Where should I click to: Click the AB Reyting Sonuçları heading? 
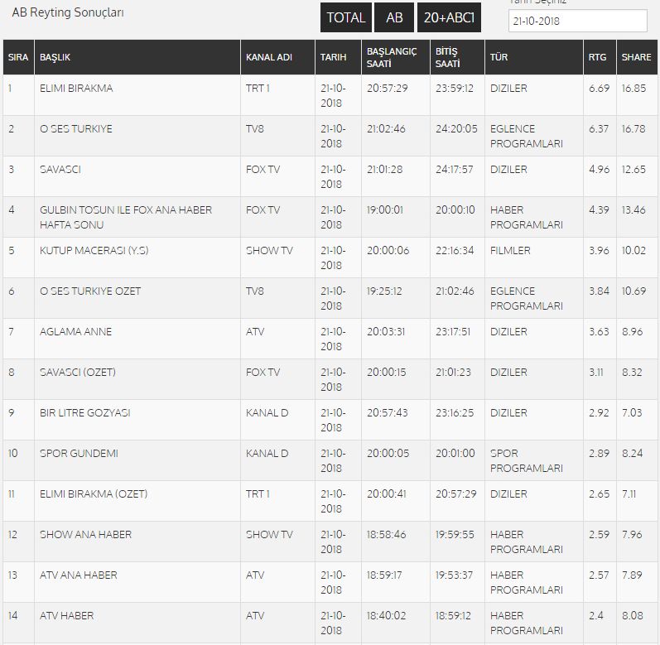(x=68, y=12)
